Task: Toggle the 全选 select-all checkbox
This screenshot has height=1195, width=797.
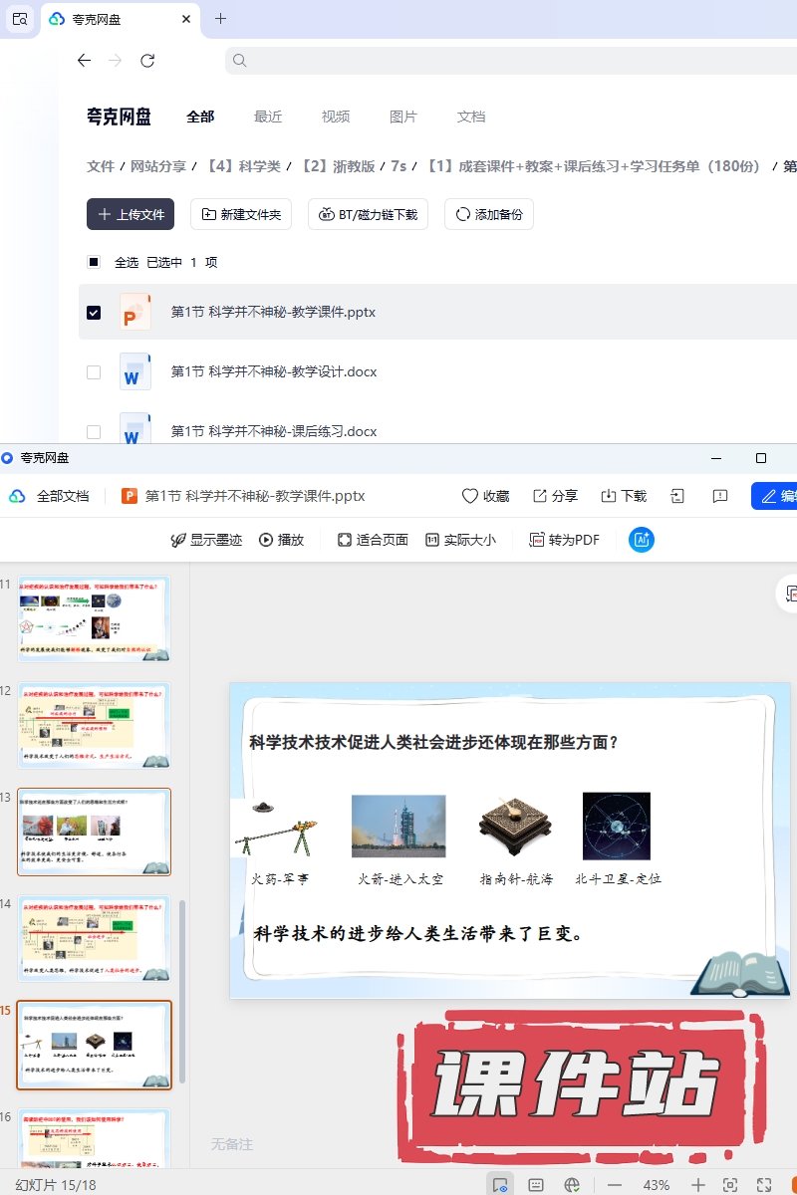Action: [94, 263]
